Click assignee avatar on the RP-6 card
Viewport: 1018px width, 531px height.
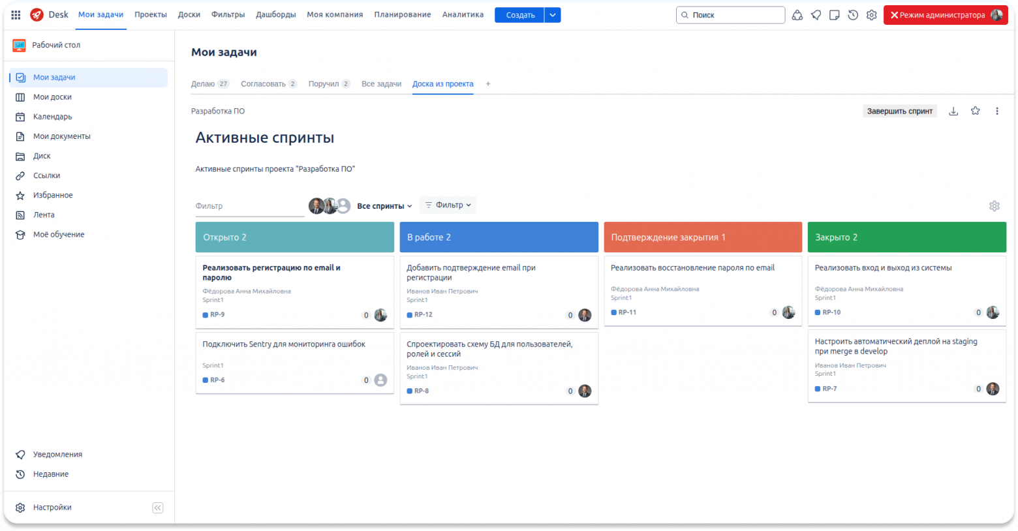point(380,380)
